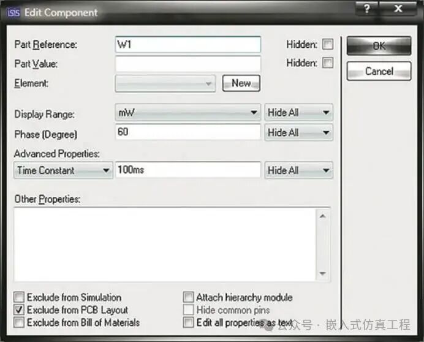Viewport: 424px width, 342px height.
Task: Click the Other Properties scroll up arrow
Action: 323,216
